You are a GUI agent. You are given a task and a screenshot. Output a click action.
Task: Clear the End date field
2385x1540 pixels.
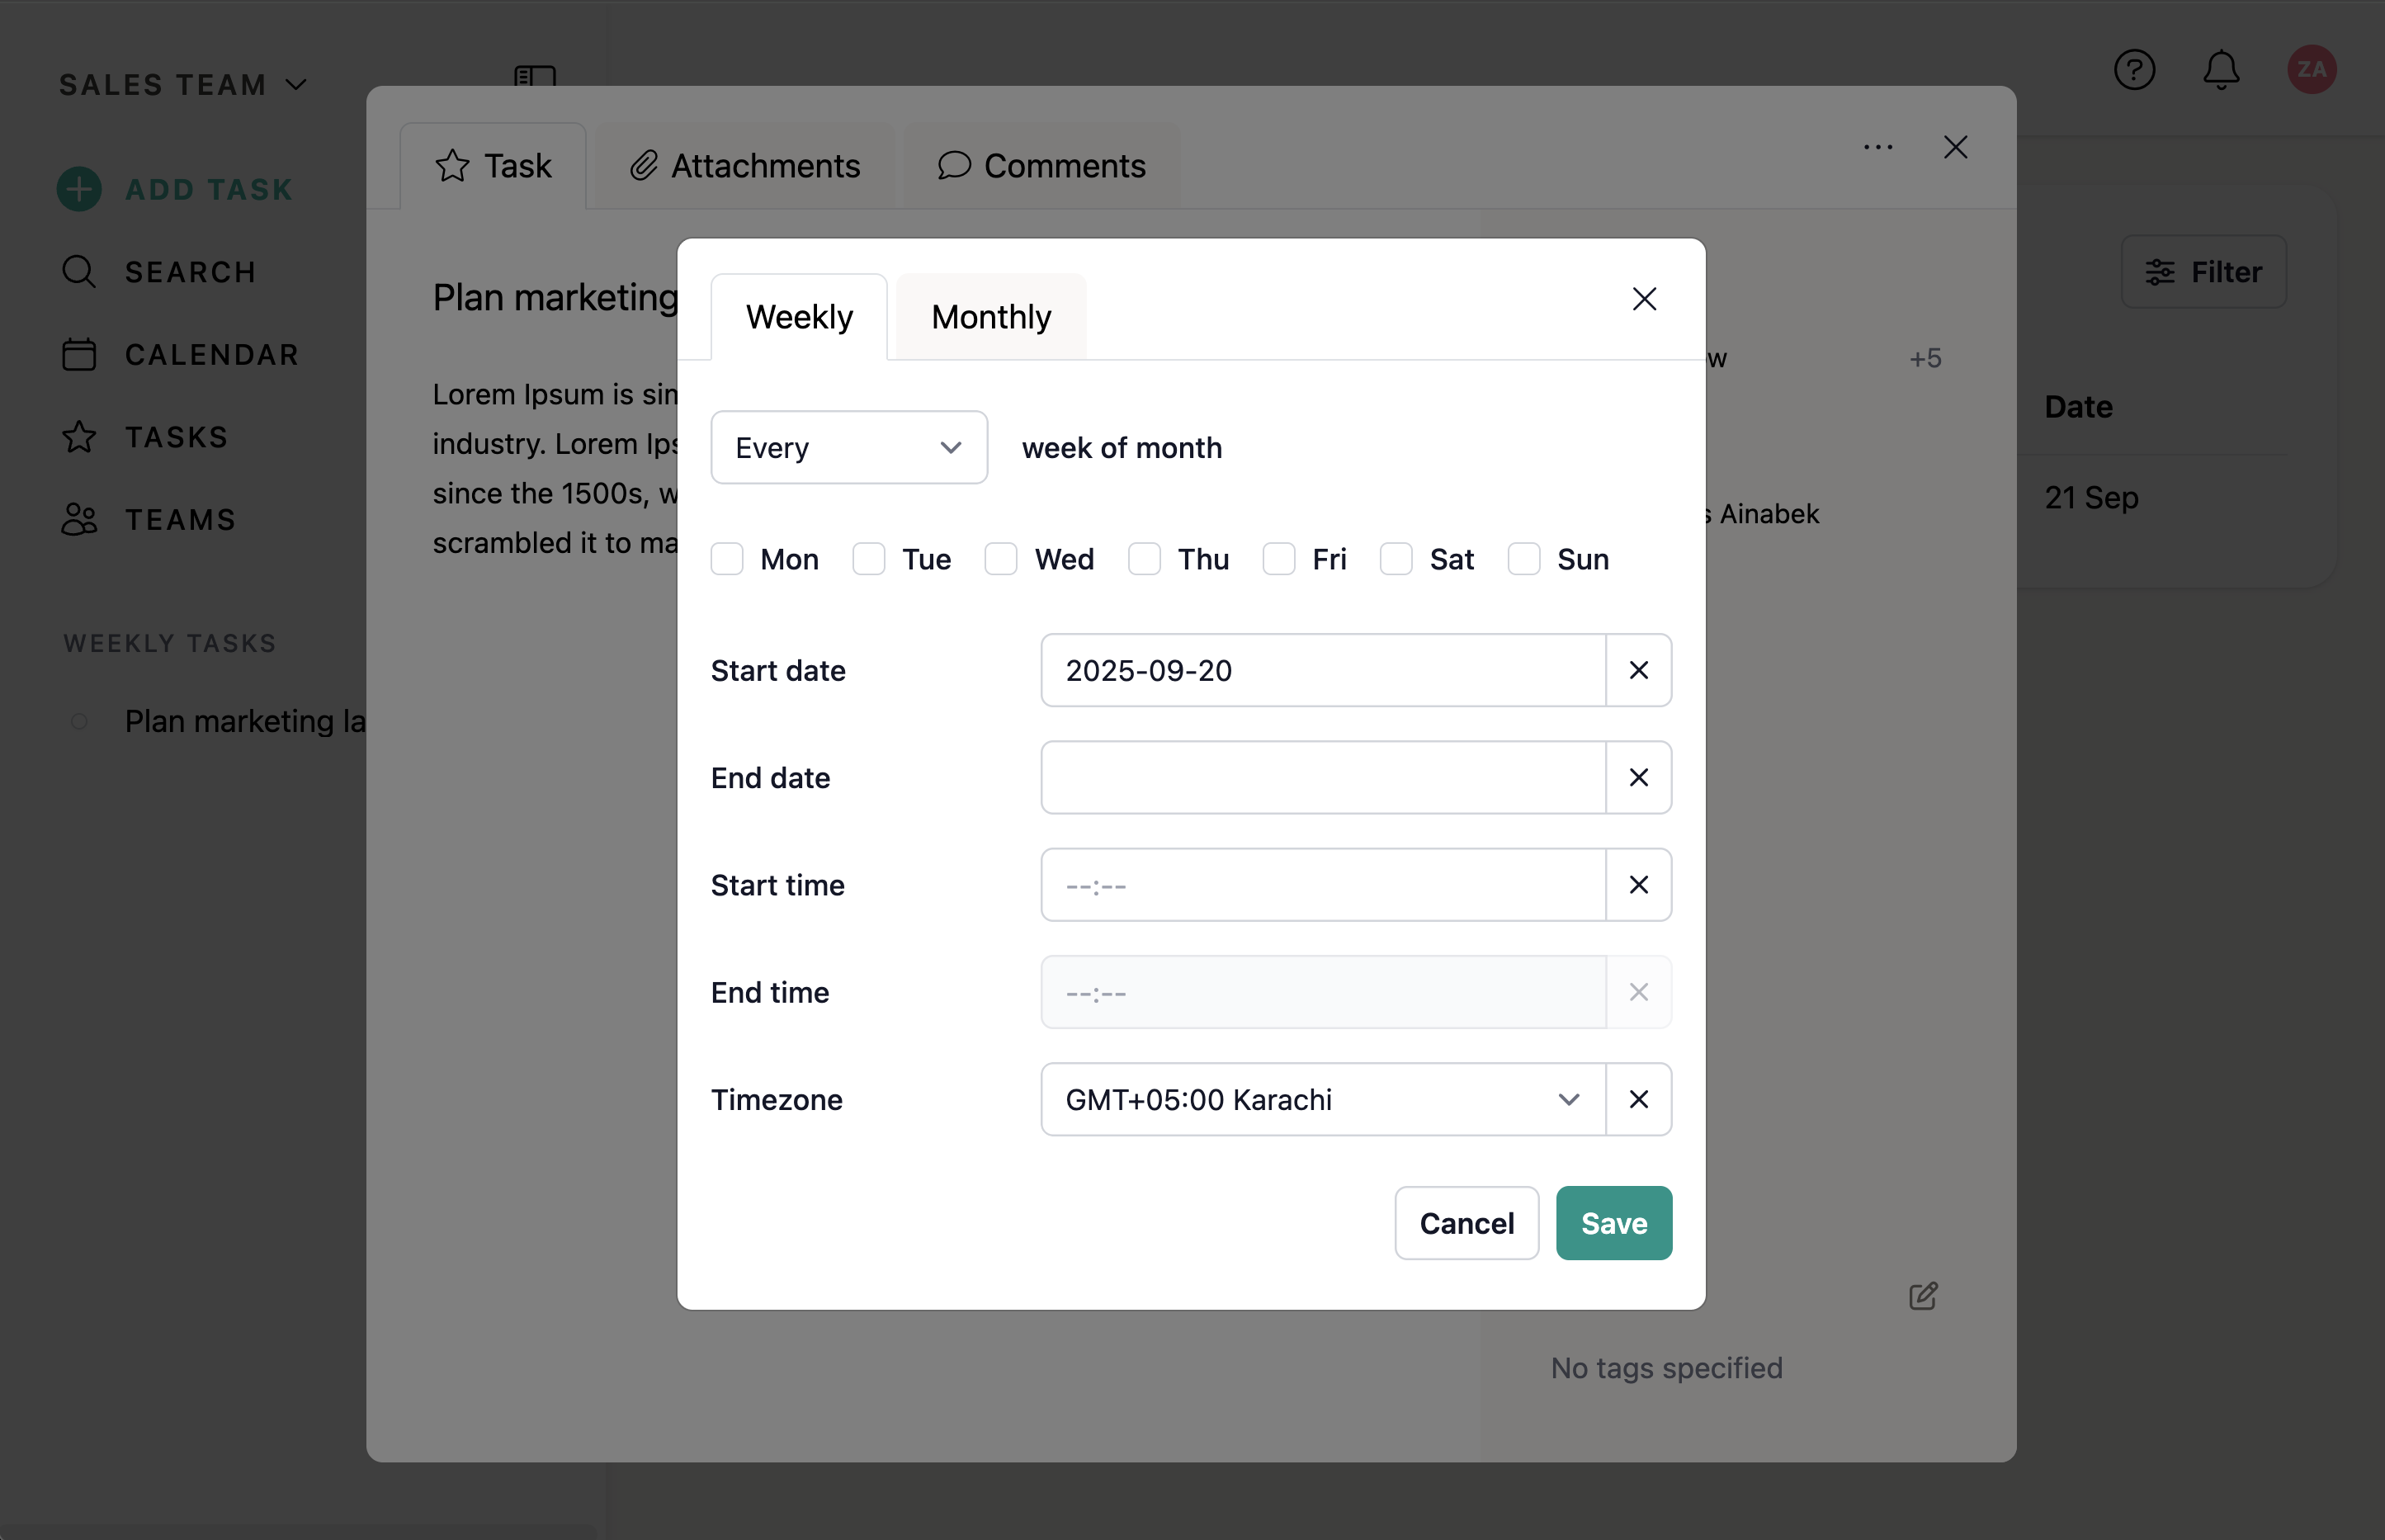[x=1638, y=777]
